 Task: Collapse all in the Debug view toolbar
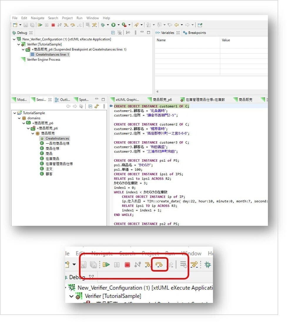(x=113, y=33)
